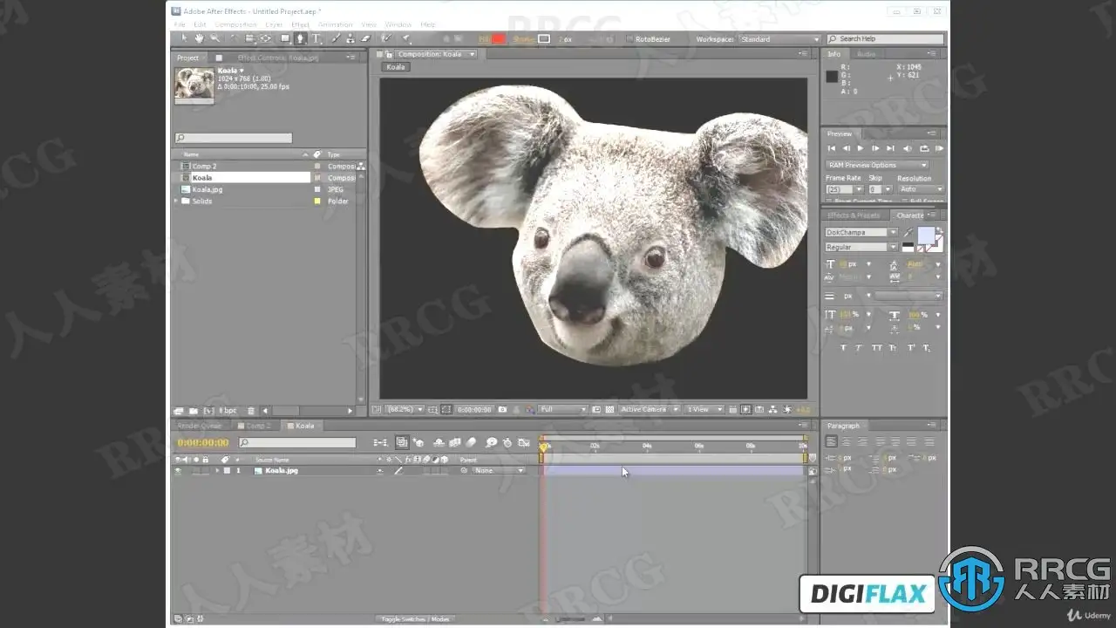Open the viewer resolution Full dropdown
This screenshot has width=1116, height=628.
pyautogui.click(x=562, y=409)
